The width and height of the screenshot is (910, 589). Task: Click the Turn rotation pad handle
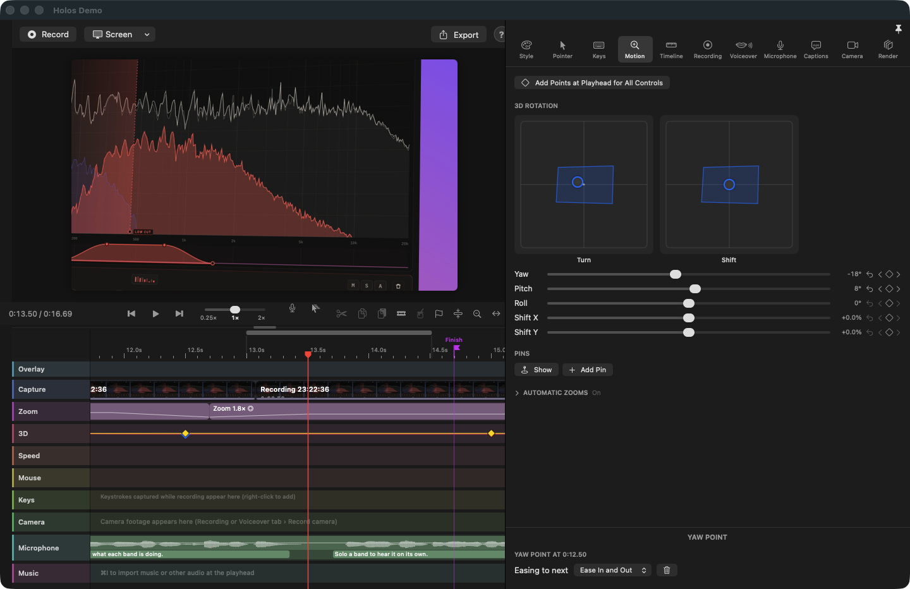578,182
